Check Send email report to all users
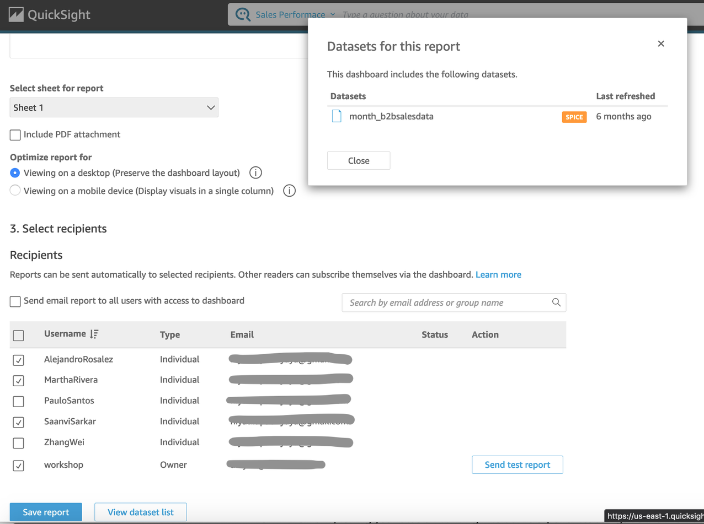704x524 pixels. pyautogui.click(x=15, y=301)
